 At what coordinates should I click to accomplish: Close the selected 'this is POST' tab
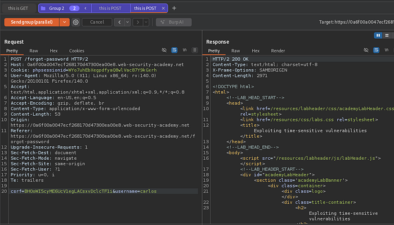point(163,8)
